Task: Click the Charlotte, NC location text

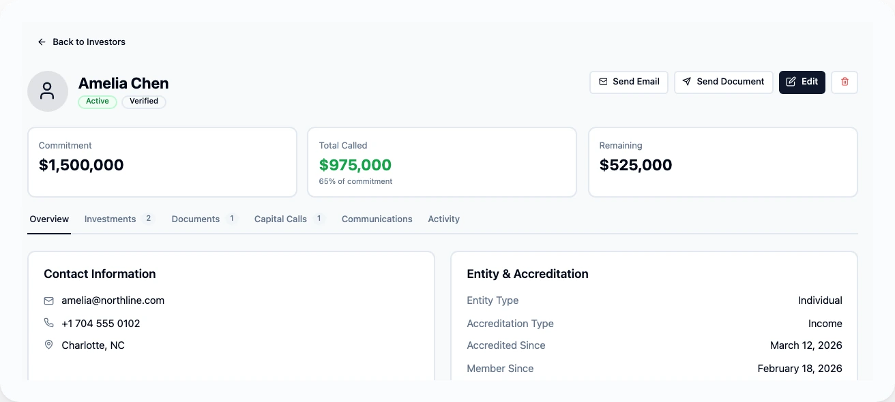Action: tap(93, 345)
